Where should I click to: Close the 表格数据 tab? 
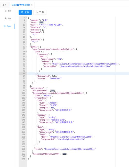(32, 5)
